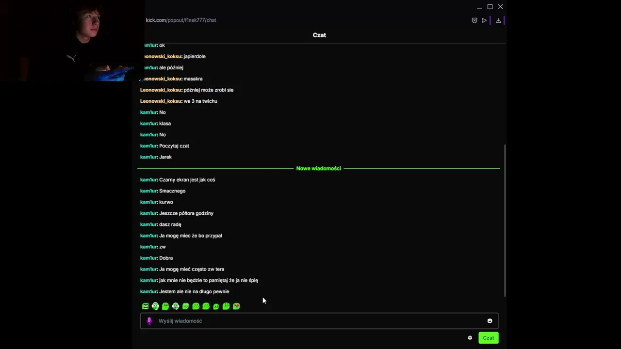This screenshot has width=621, height=349.
Task: Focus the Wyślij wiadomość input field
Action: coord(319,321)
